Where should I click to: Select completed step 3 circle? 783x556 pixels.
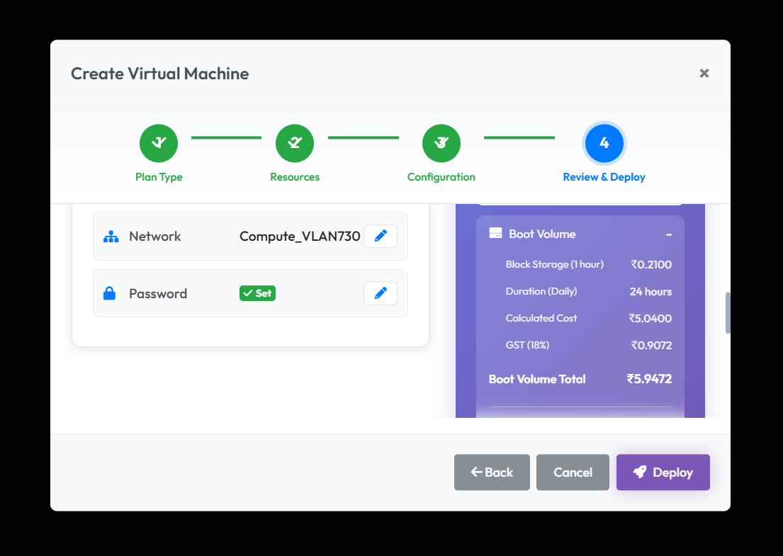pos(441,143)
